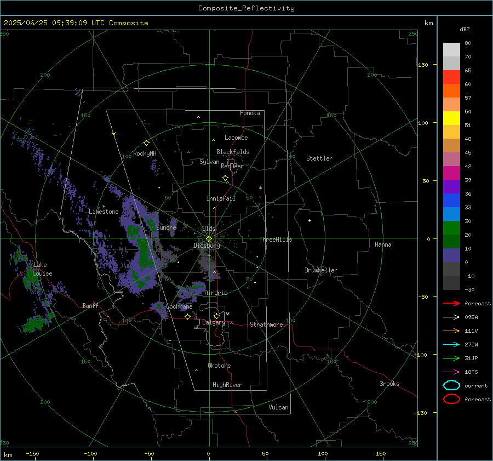Click the Airdrie city label
The image size is (493, 461).
216,293
